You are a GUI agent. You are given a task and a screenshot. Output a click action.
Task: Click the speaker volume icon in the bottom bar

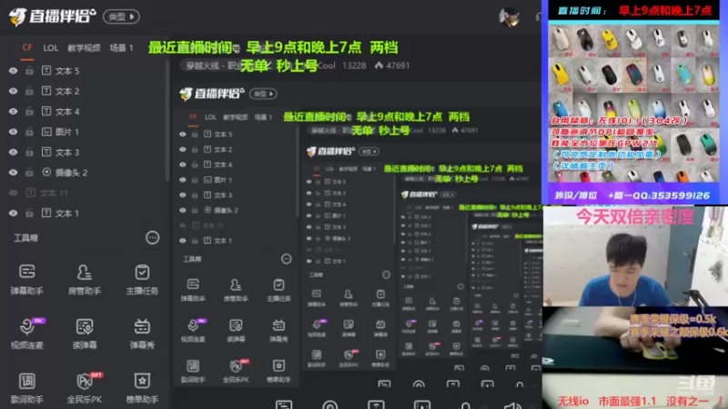click(512, 406)
